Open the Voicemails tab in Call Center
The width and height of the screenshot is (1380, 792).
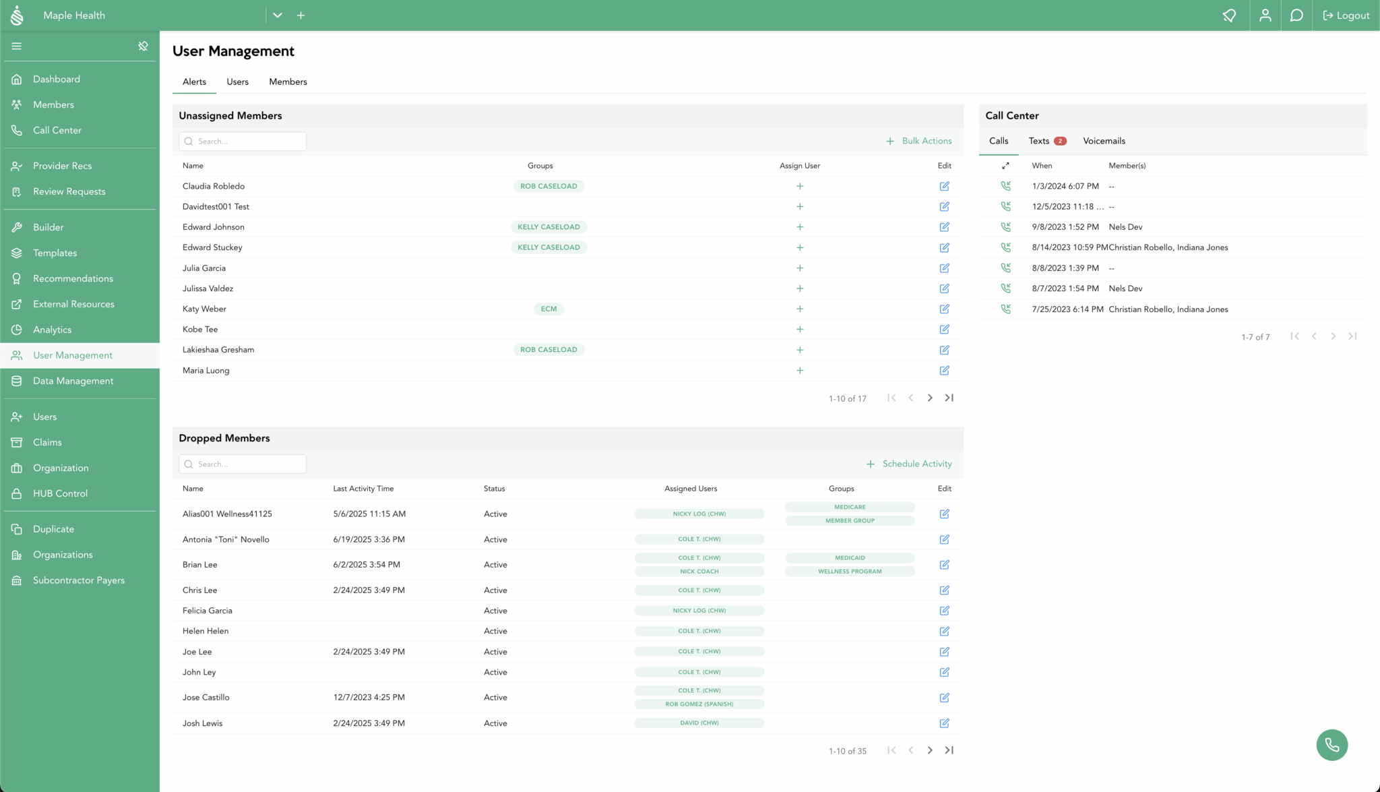1104,141
